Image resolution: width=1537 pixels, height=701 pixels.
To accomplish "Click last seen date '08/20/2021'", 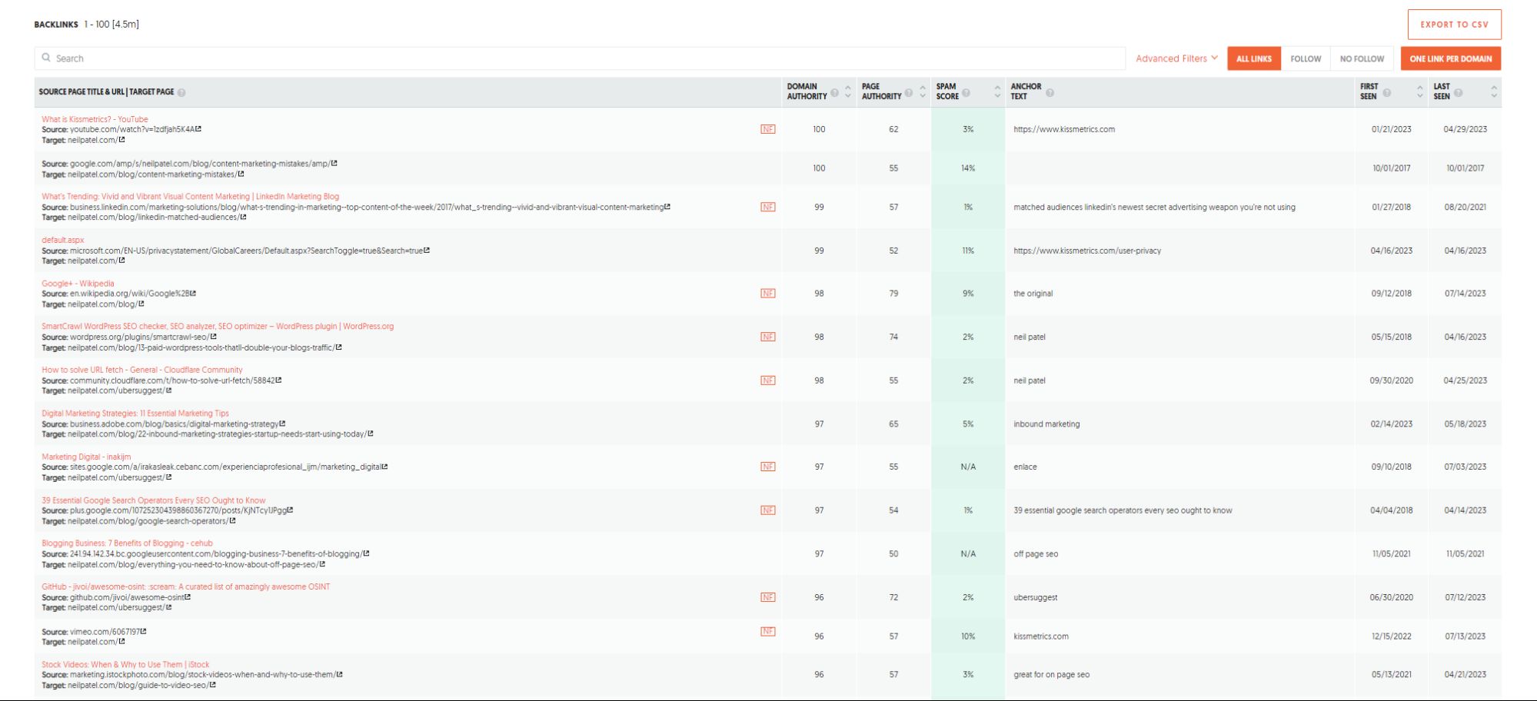I will point(1465,208).
